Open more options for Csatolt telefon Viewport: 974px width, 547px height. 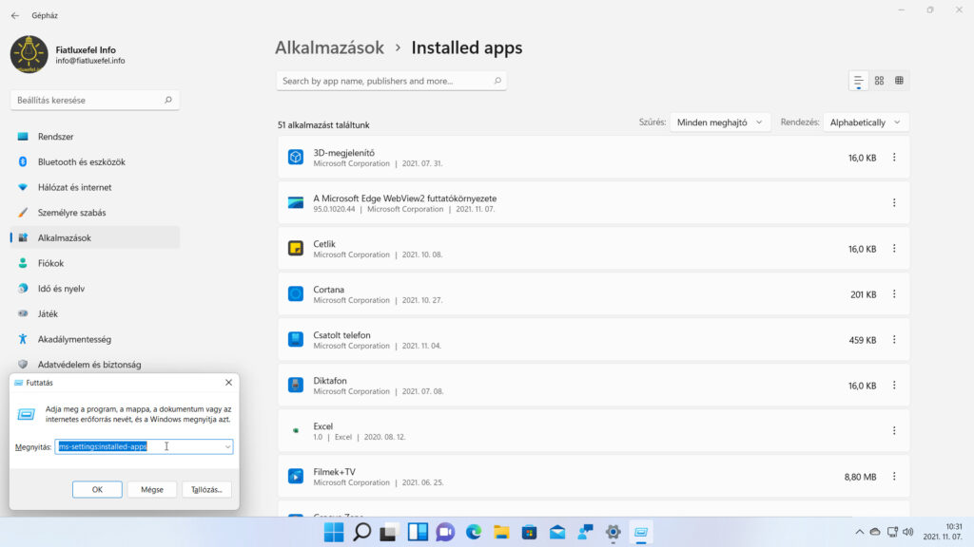point(894,340)
